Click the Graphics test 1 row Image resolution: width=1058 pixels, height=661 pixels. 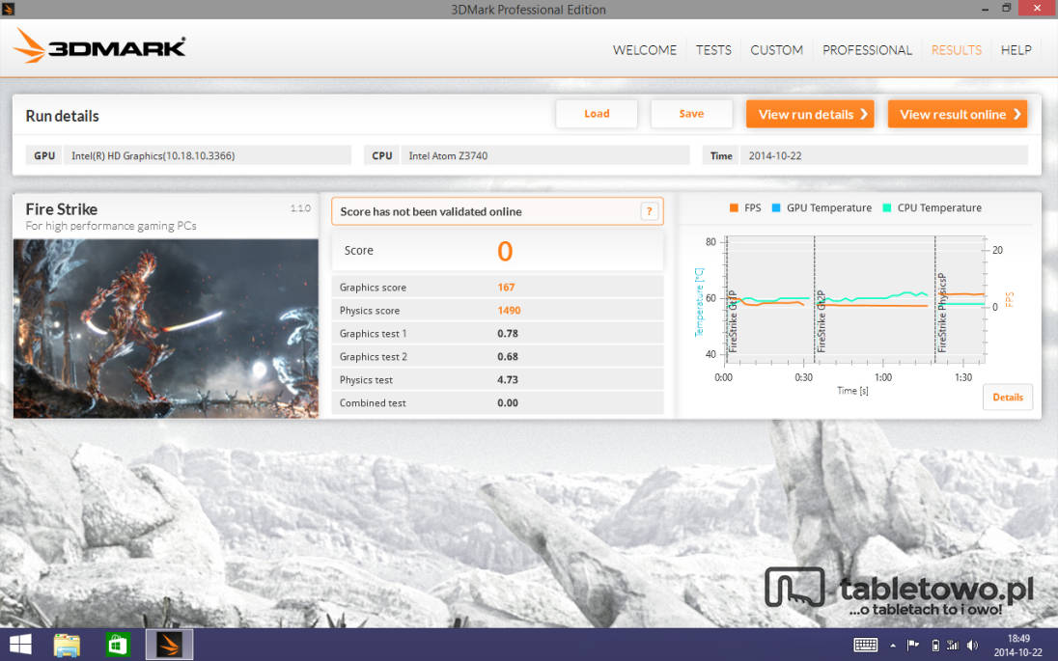pos(497,334)
